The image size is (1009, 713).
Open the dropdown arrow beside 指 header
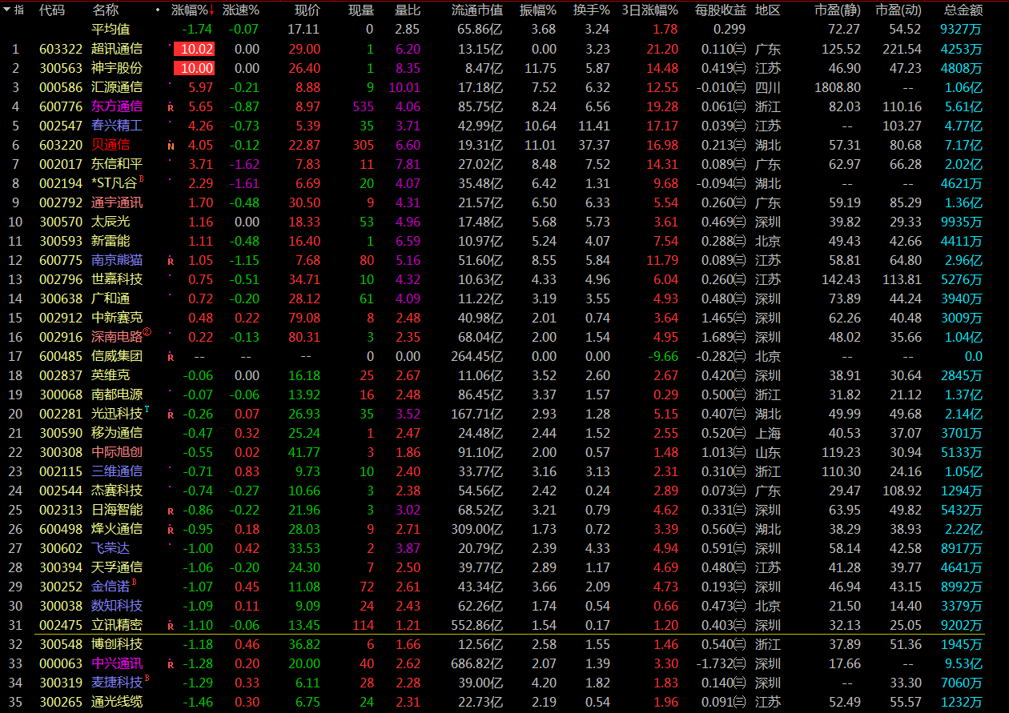pos(7,10)
